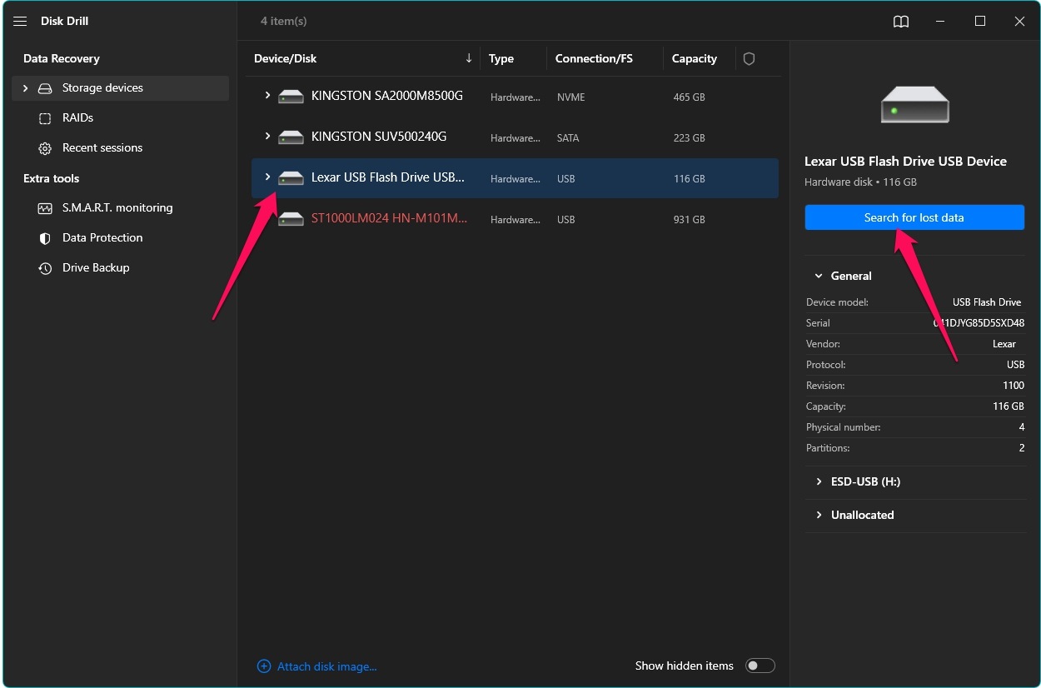Viewport: 1041px width, 688px height.
Task: Click Attach disk image link
Action: [x=326, y=666]
